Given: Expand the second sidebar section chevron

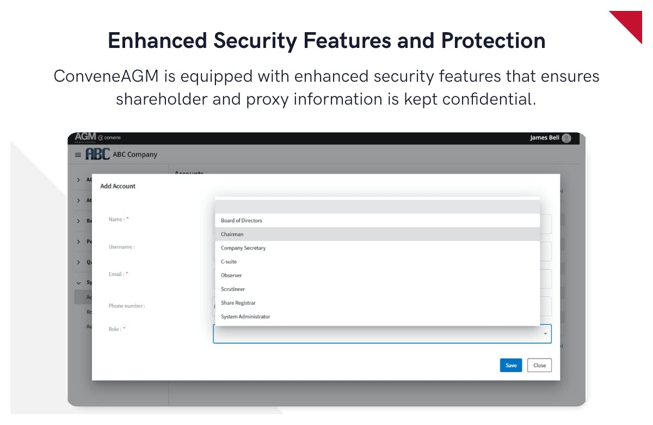Looking at the screenshot, I should pos(78,201).
